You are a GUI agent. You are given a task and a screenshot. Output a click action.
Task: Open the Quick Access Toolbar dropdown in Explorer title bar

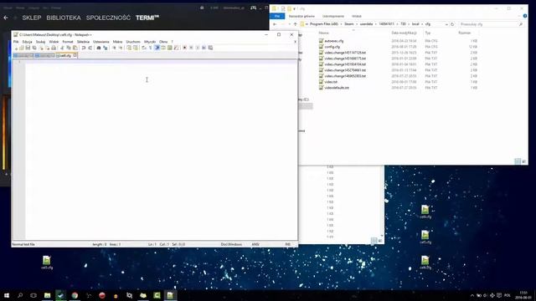(x=294, y=8)
